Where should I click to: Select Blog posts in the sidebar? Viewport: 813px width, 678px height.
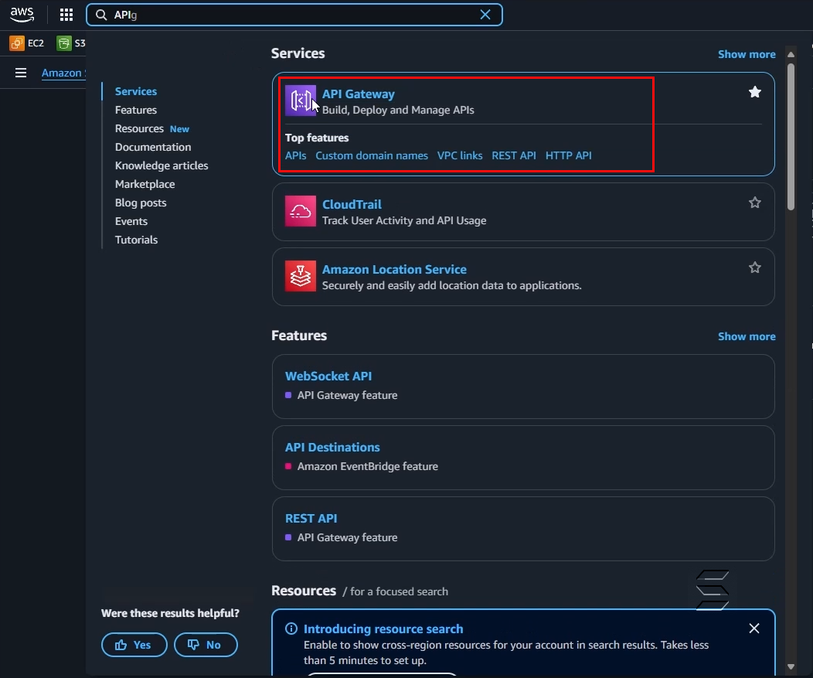click(141, 203)
